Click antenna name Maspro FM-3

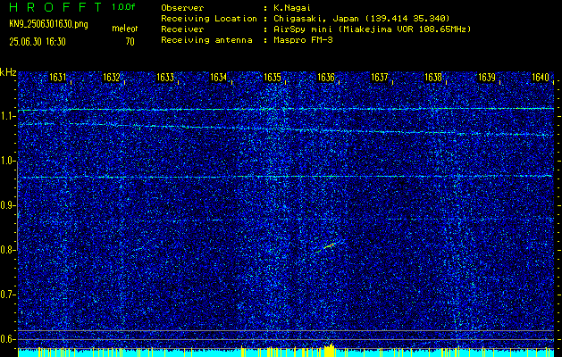(x=303, y=40)
